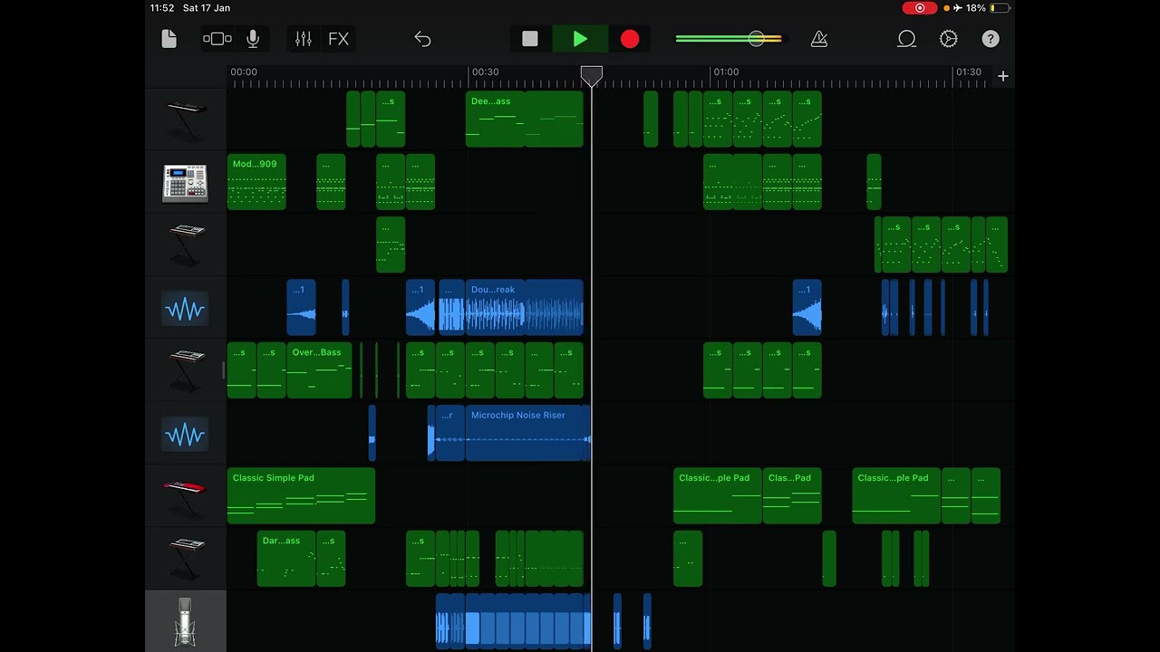
Task: Click the 01:30 ruler mark
Action: 969,72
